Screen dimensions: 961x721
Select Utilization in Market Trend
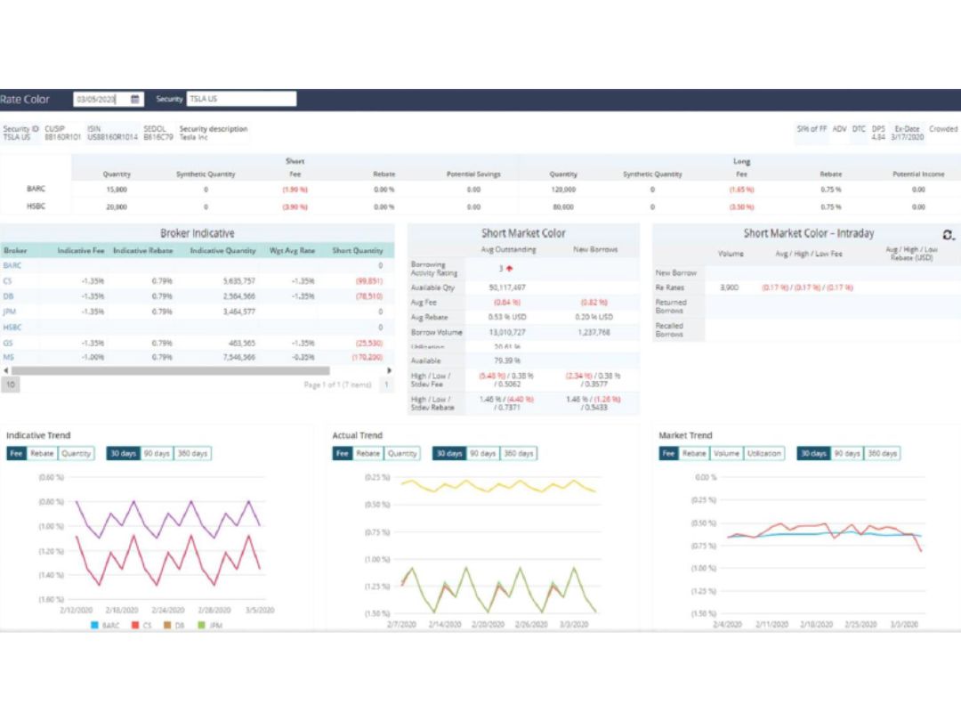[763, 454]
